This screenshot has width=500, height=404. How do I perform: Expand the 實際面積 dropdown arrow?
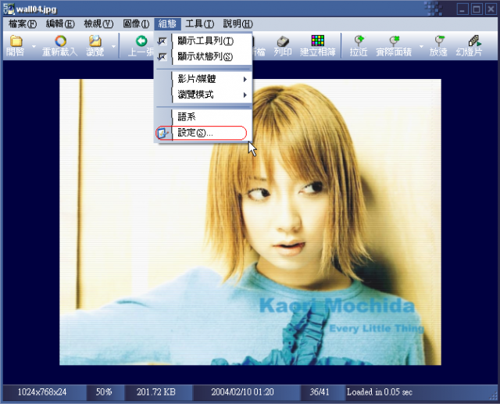[421, 47]
